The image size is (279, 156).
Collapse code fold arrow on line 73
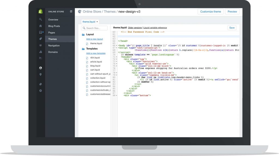point(117,61)
